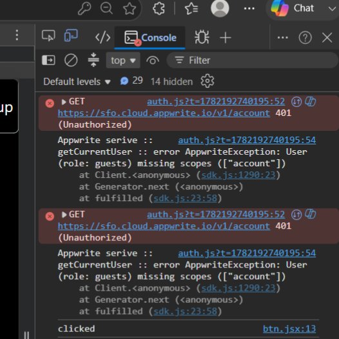Viewport: 339px width, 339px height.
Task: Switch to the Console tab
Action: [150, 38]
